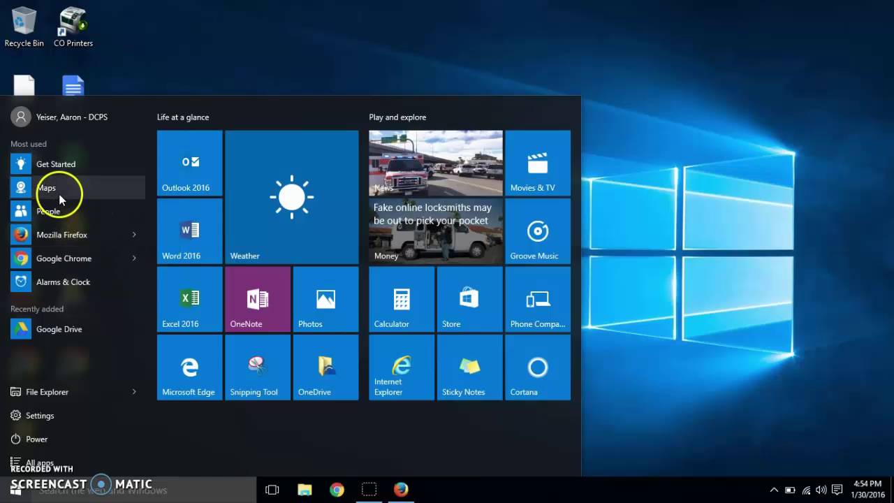
Task: Open People from the Most used list
Action: 78,211
